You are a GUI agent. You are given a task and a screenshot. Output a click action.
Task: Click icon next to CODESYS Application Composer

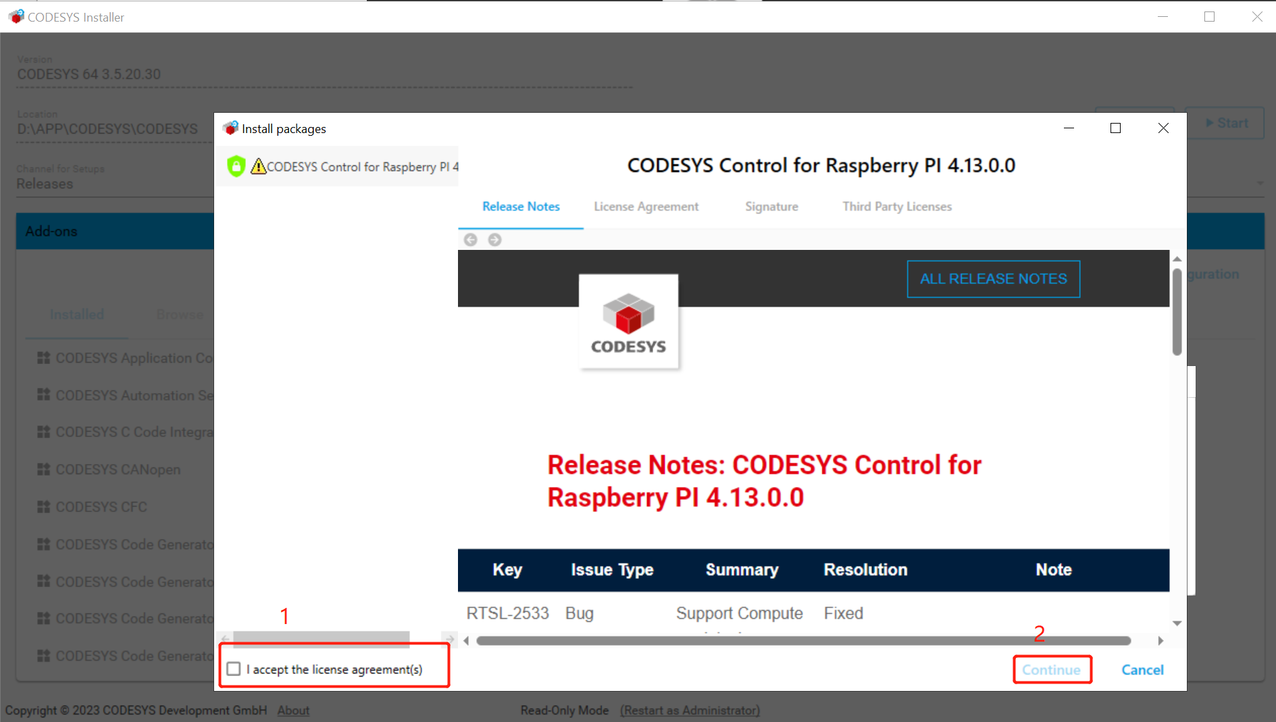click(x=44, y=358)
